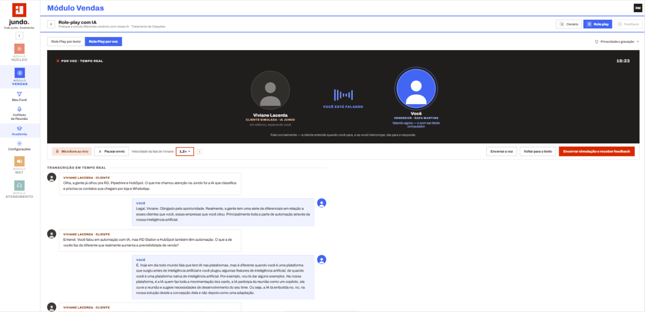This screenshot has width=645, height=312.
Task: Click info icon next to speed dropdown
Action: click(199, 151)
